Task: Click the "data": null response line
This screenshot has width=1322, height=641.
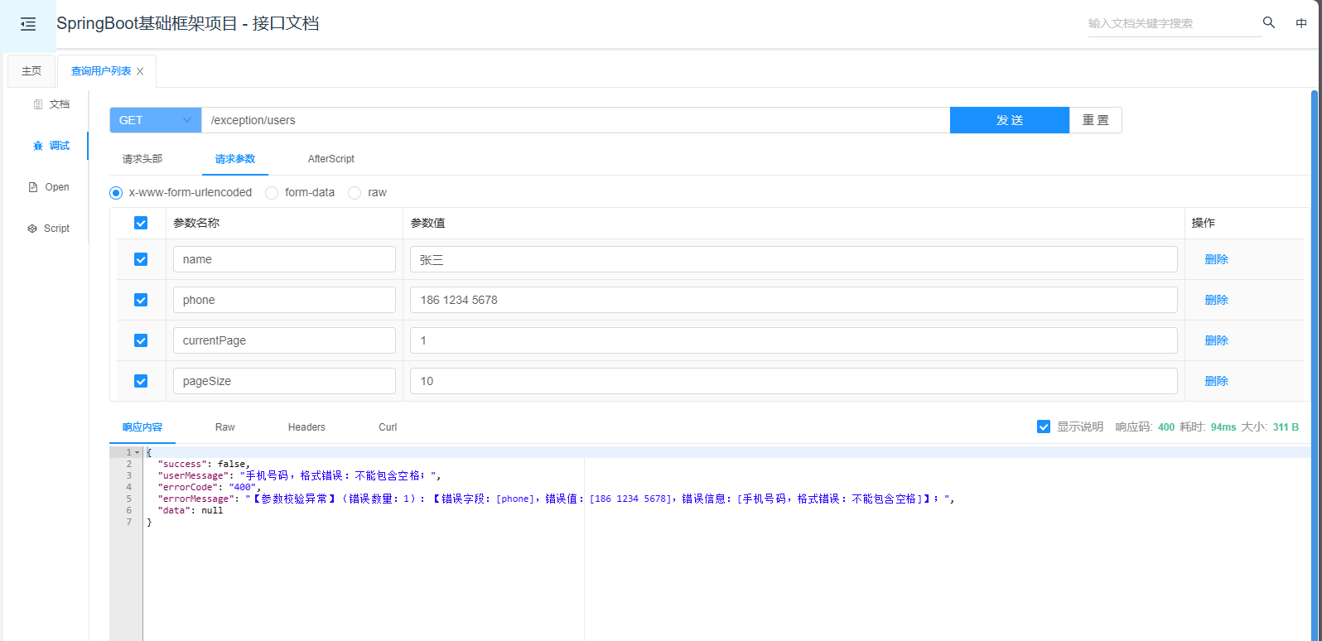Action: pos(190,510)
